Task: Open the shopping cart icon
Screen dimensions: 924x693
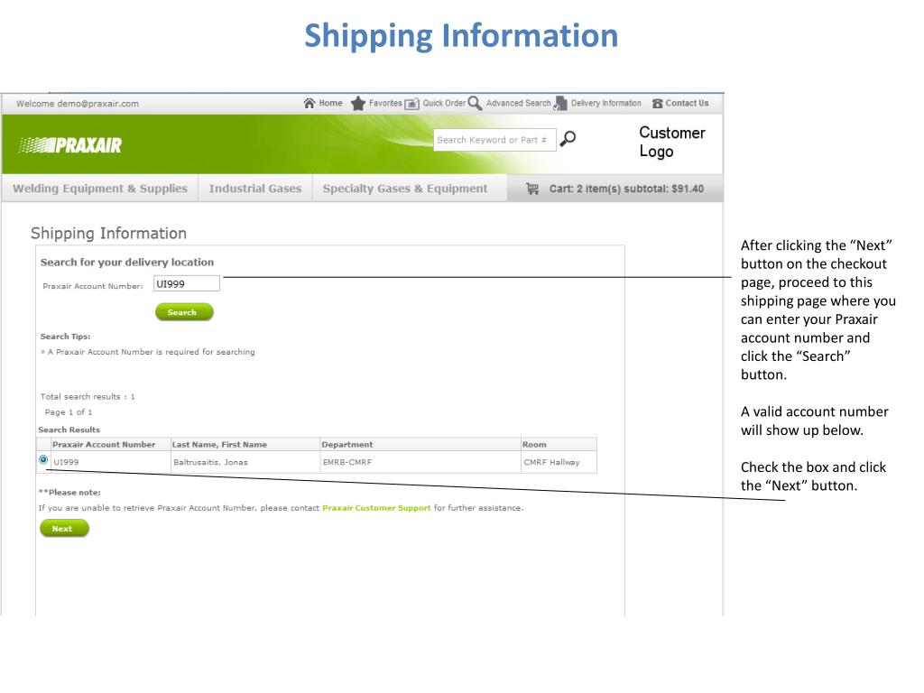Action: tap(532, 189)
